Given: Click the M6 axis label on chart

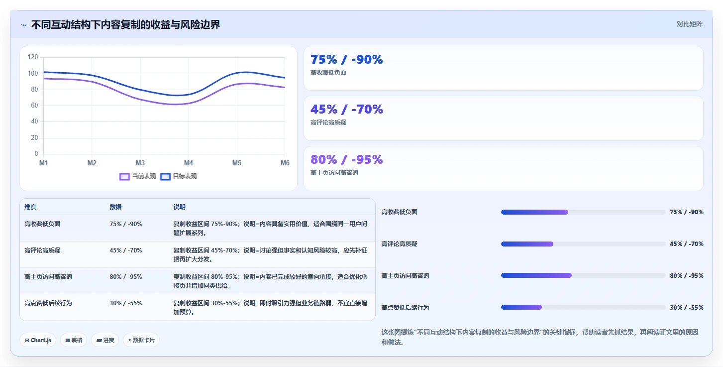Looking at the screenshot, I should point(285,163).
